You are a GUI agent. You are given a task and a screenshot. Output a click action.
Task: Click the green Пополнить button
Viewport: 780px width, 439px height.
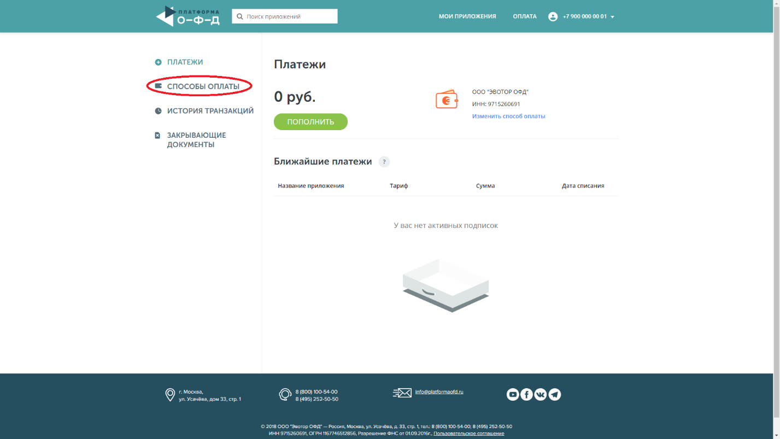click(x=310, y=122)
